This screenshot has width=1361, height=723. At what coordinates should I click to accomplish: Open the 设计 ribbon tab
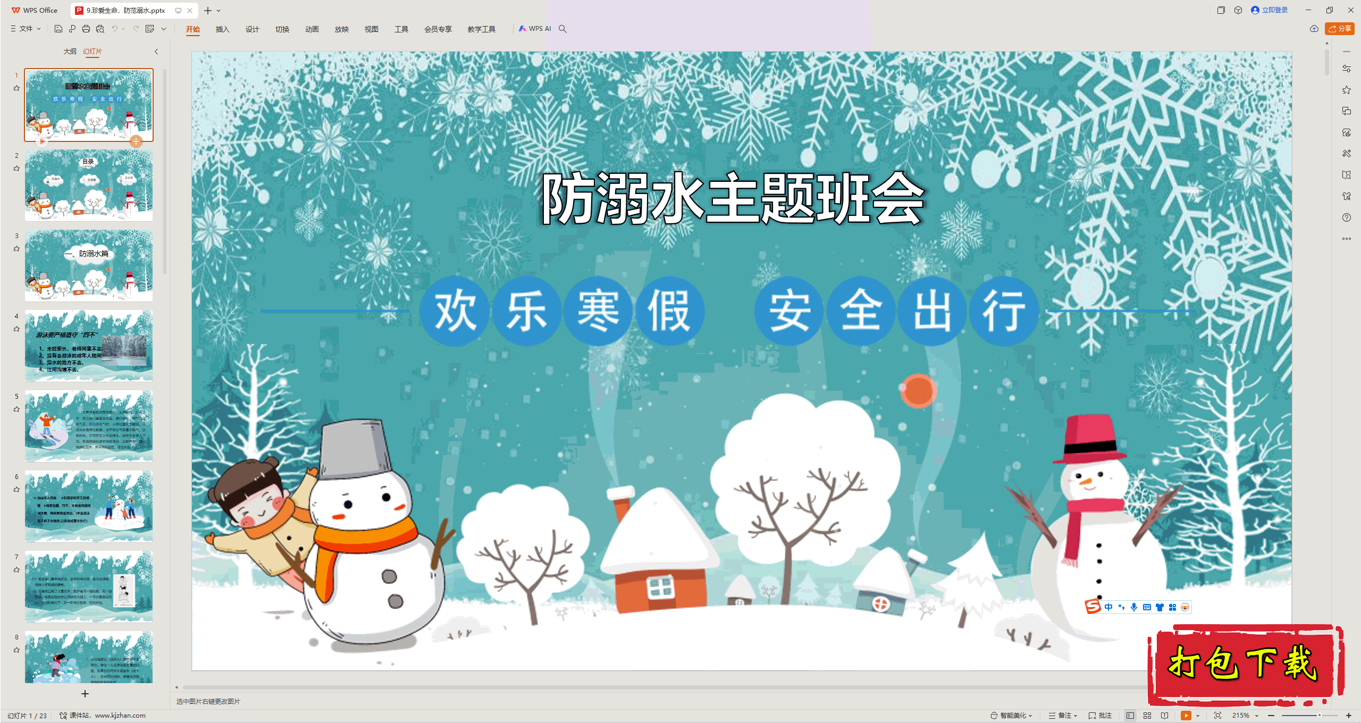[x=252, y=29]
